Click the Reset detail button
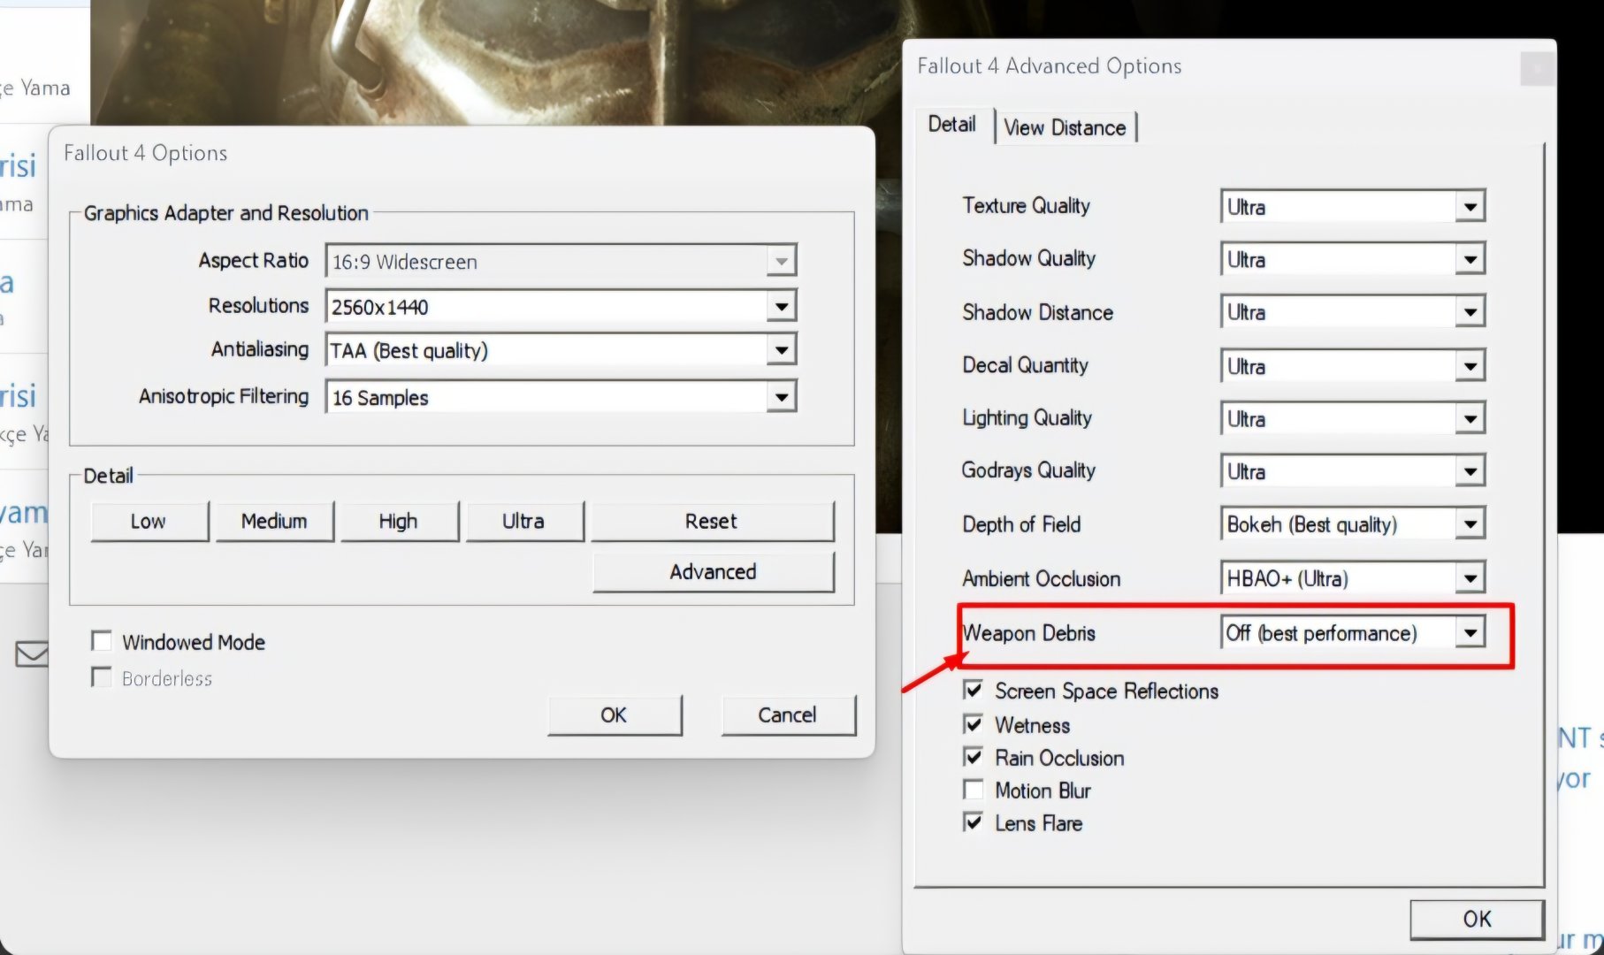This screenshot has width=1604, height=955. 712,521
